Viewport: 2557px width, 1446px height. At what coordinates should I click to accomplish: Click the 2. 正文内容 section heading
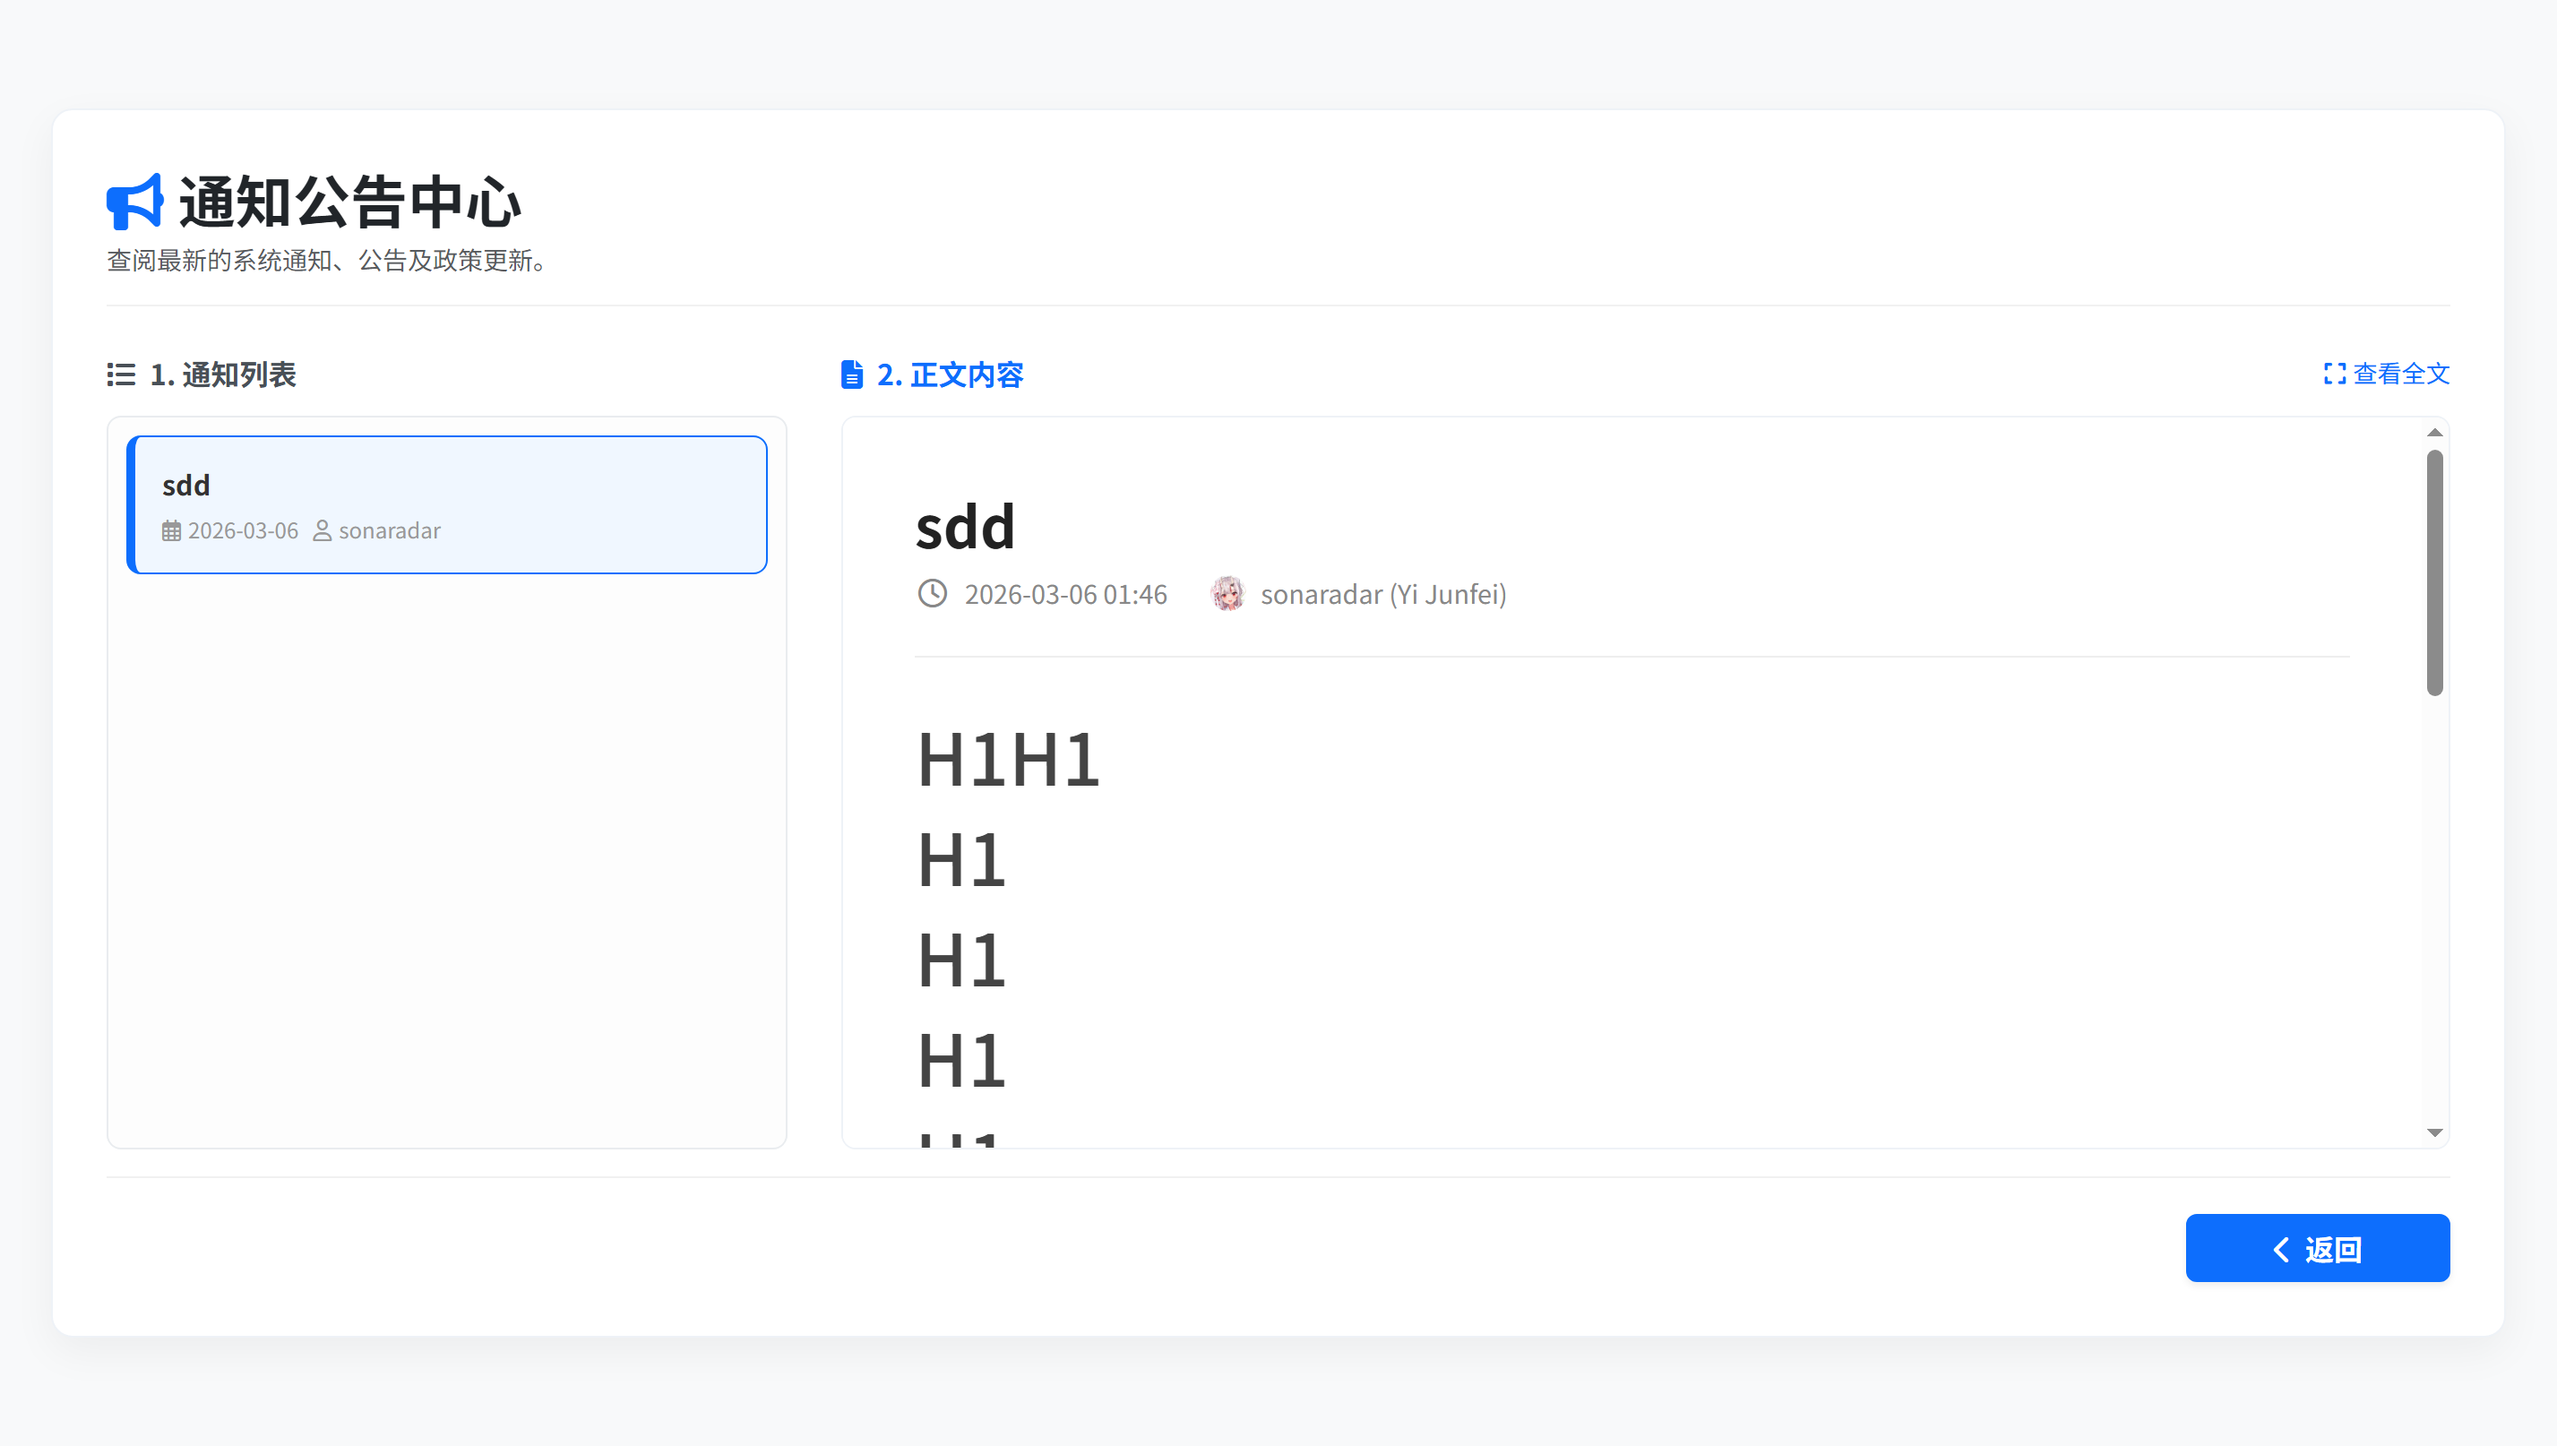click(x=950, y=374)
